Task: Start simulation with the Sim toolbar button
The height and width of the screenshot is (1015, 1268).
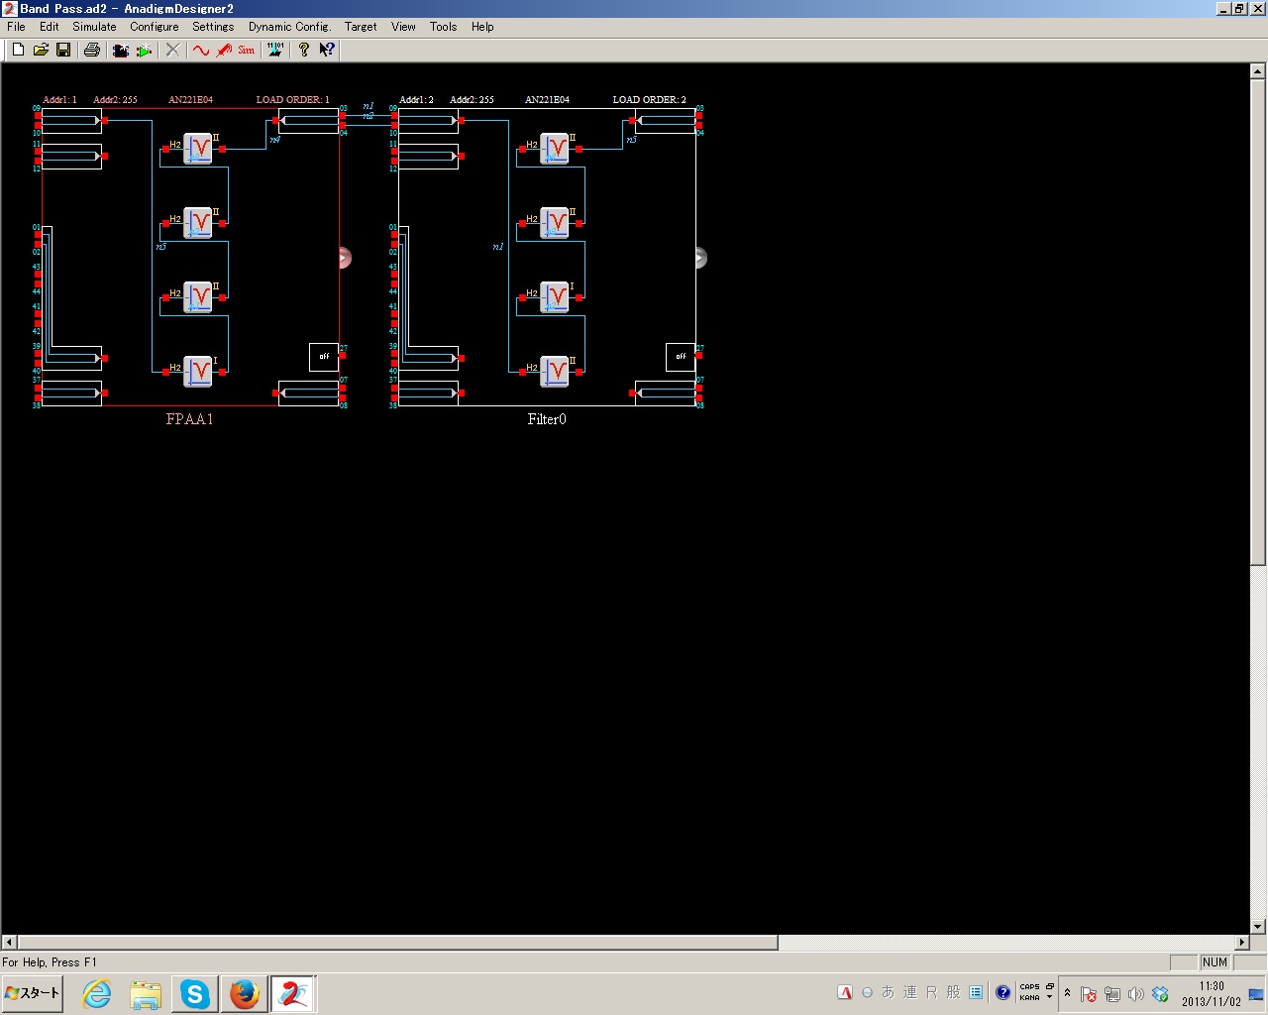Action: pos(247,50)
